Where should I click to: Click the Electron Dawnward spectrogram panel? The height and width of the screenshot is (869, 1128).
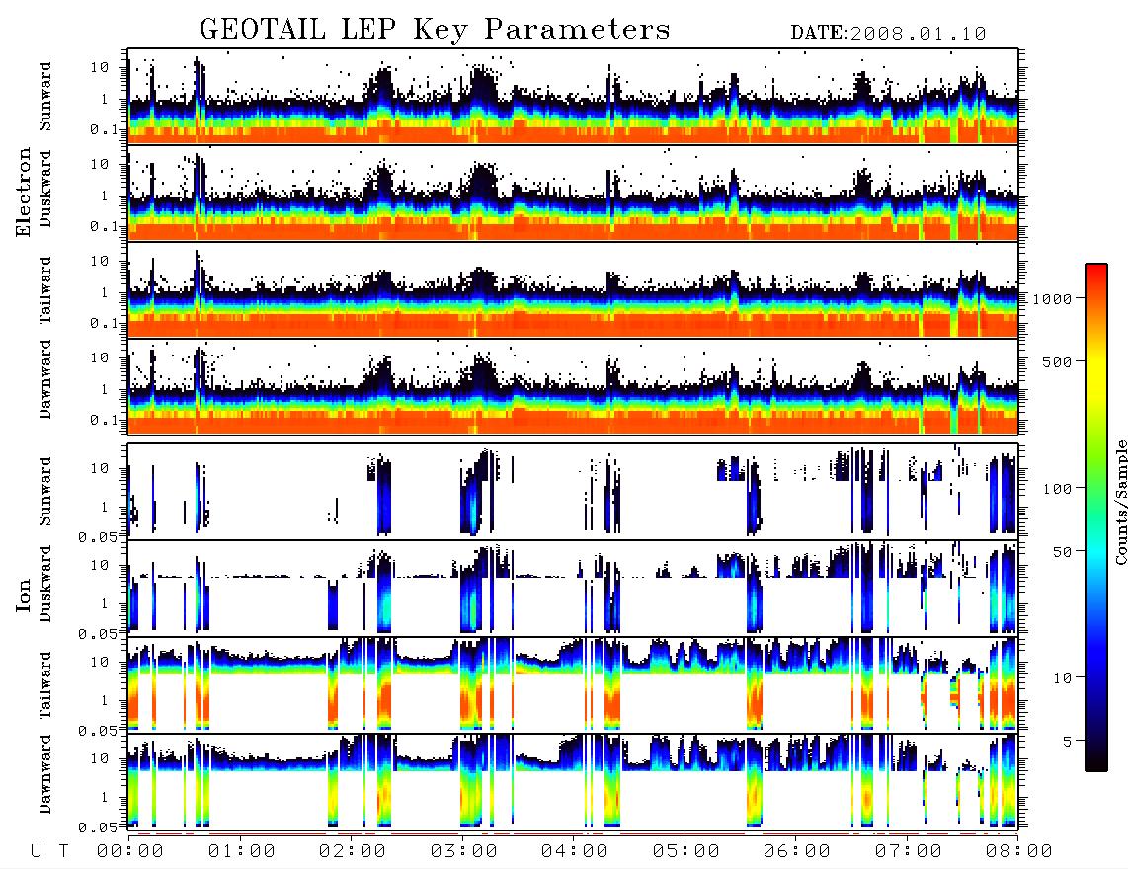573,387
